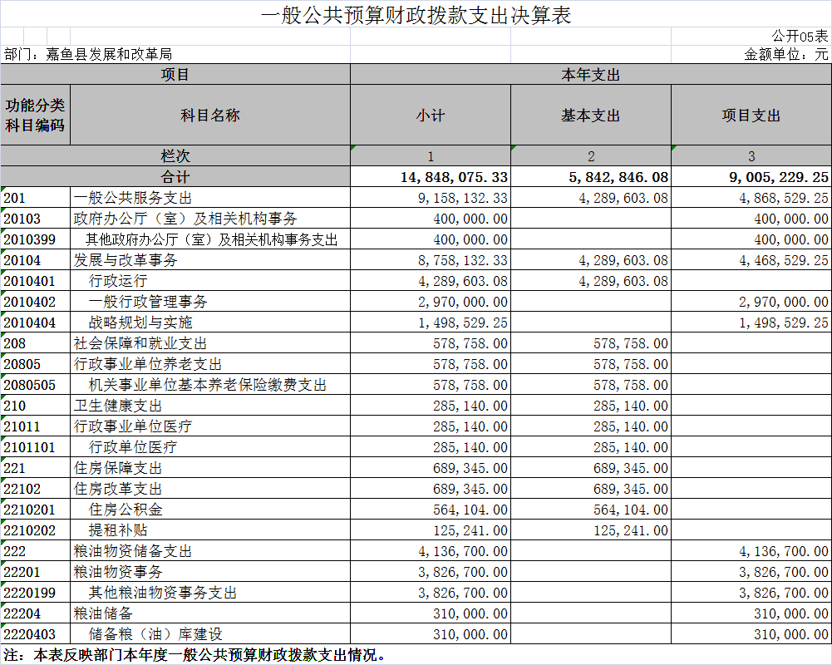This screenshot has height=665, width=832.
Task: Click code cell 222
Action: tap(35, 550)
